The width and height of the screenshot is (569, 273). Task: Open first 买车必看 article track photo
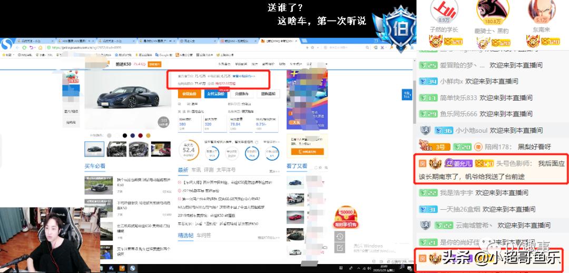click(x=99, y=185)
